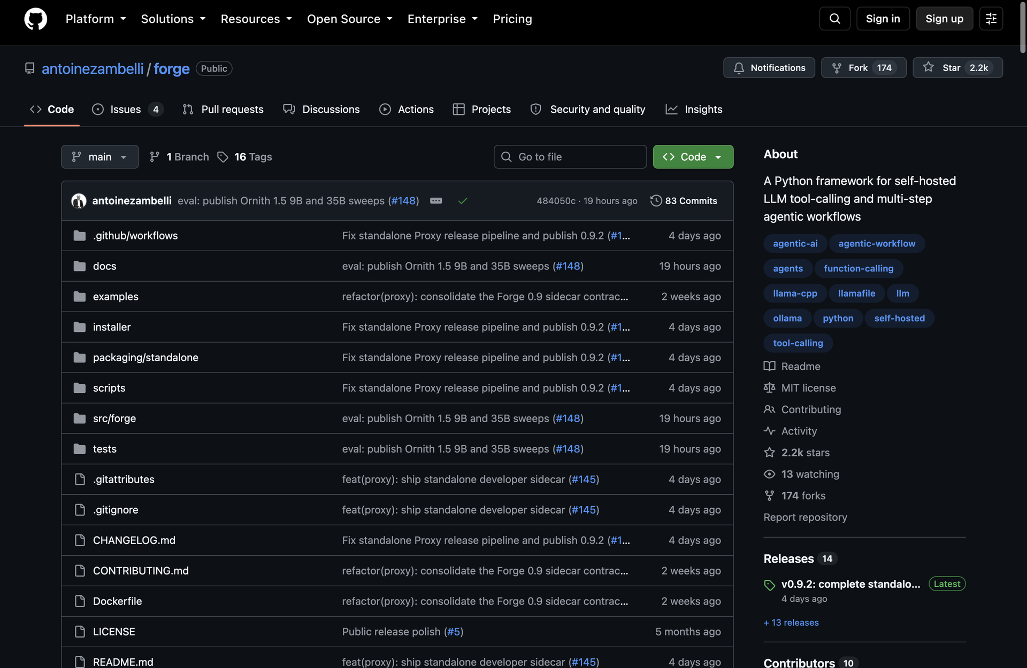
Task: Click the star icon in Star button
Action: pyautogui.click(x=928, y=67)
